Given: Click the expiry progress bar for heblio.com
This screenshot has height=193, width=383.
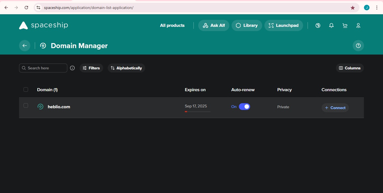Looking at the screenshot, I should (198, 112).
